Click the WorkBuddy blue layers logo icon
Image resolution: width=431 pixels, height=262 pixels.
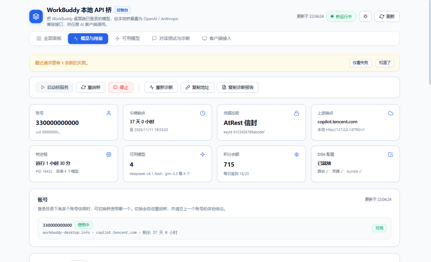(36, 16)
